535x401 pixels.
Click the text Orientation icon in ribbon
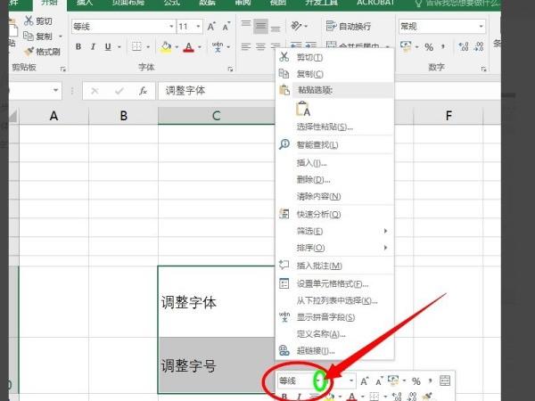point(296,26)
